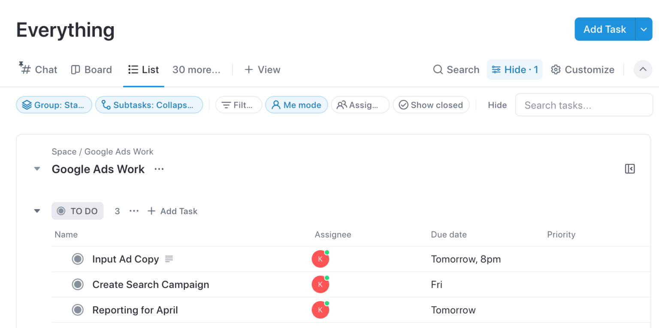Switch to the Chat view tab
The height and width of the screenshot is (328, 659).
[38, 70]
